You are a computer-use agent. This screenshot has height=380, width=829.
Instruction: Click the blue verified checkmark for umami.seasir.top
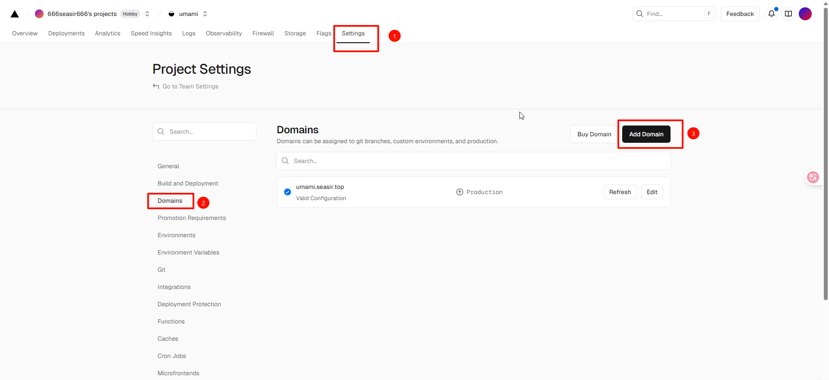pyautogui.click(x=288, y=192)
